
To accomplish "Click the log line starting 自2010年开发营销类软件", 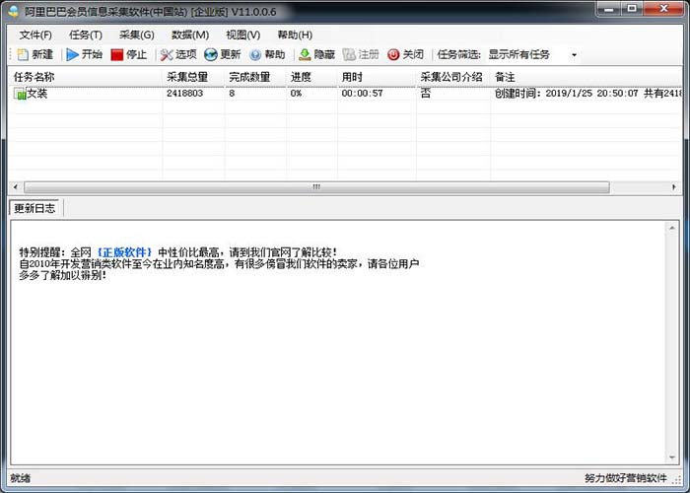I will pos(219,264).
